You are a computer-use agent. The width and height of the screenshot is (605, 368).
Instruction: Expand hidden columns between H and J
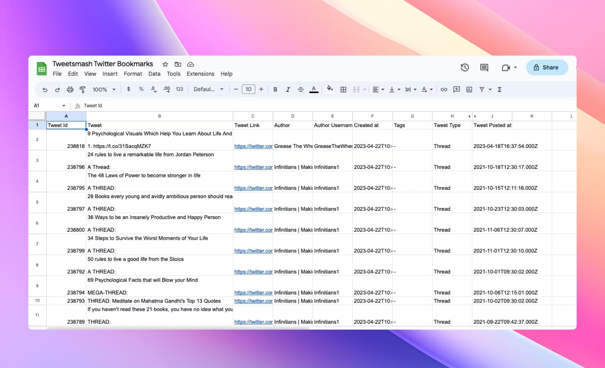tap(472, 116)
